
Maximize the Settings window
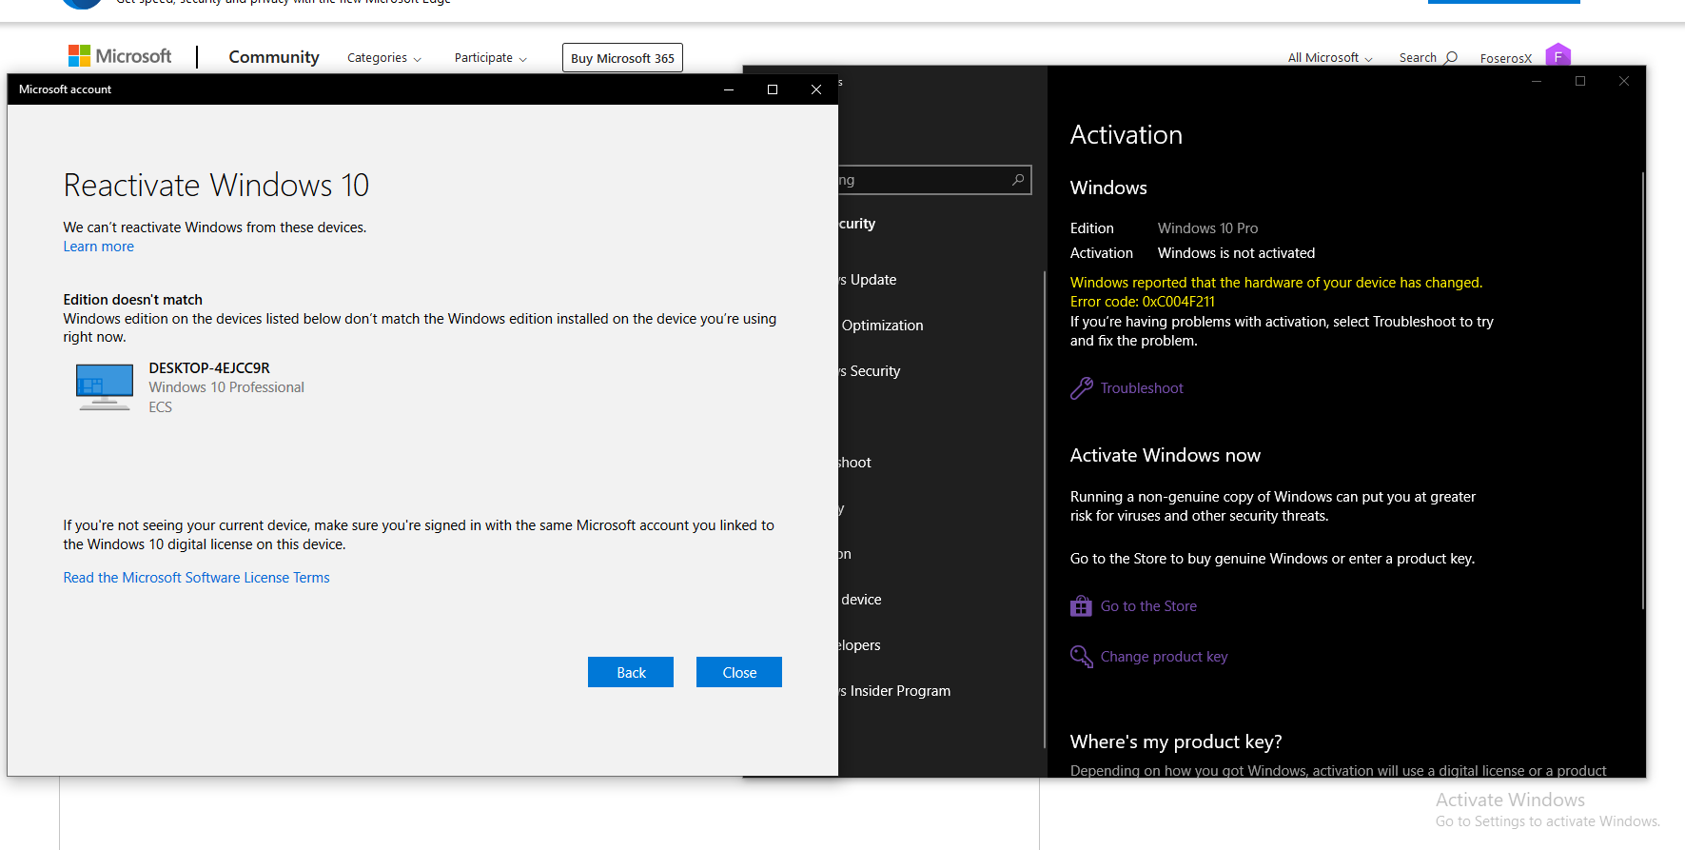(x=1580, y=81)
